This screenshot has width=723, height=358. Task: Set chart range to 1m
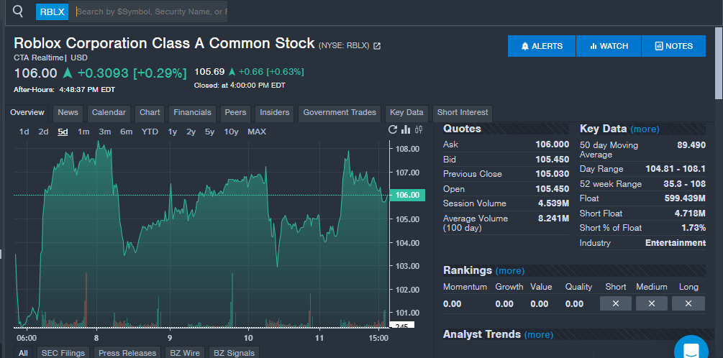pos(83,132)
